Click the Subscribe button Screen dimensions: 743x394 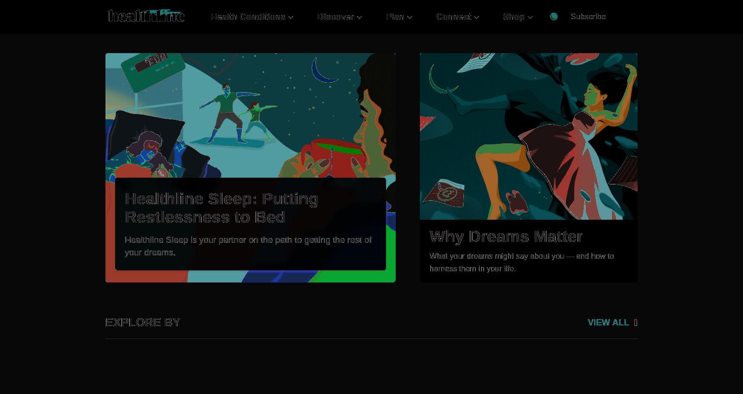pyautogui.click(x=588, y=16)
